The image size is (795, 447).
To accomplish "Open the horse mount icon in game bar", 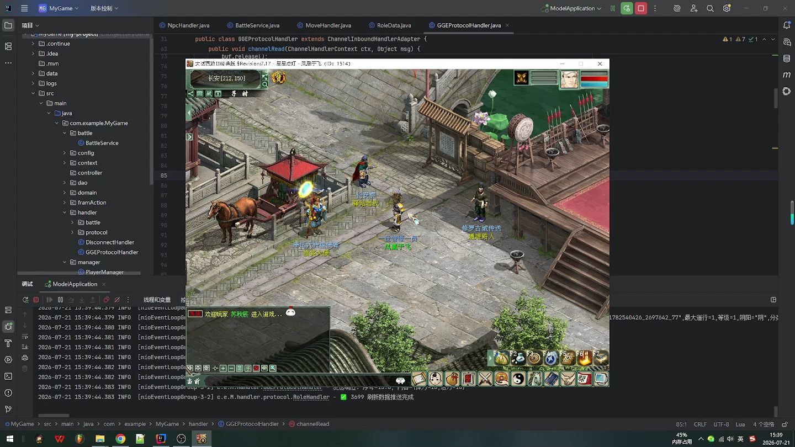I will pos(534,379).
